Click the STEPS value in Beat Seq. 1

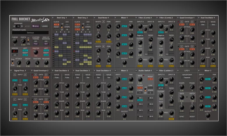point(67,29)
